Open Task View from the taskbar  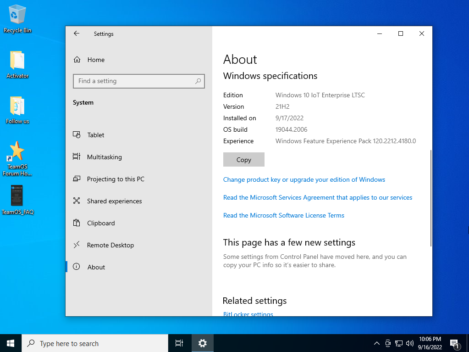coord(179,343)
